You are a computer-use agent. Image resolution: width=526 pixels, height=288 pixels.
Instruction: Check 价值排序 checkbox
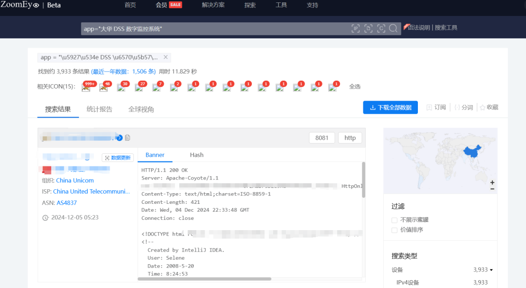[x=394, y=230]
